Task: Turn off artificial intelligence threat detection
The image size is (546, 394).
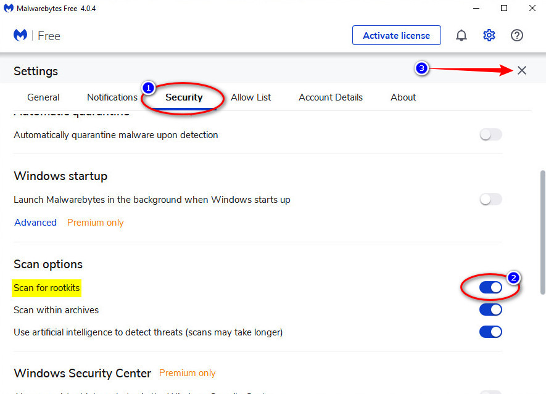Action: click(x=490, y=332)
